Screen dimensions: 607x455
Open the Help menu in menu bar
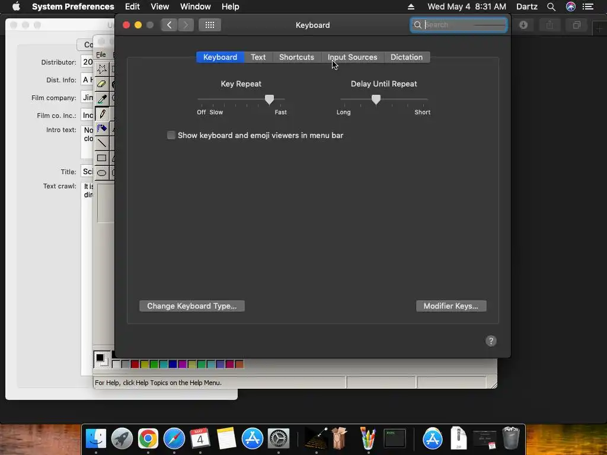point(231,7)
